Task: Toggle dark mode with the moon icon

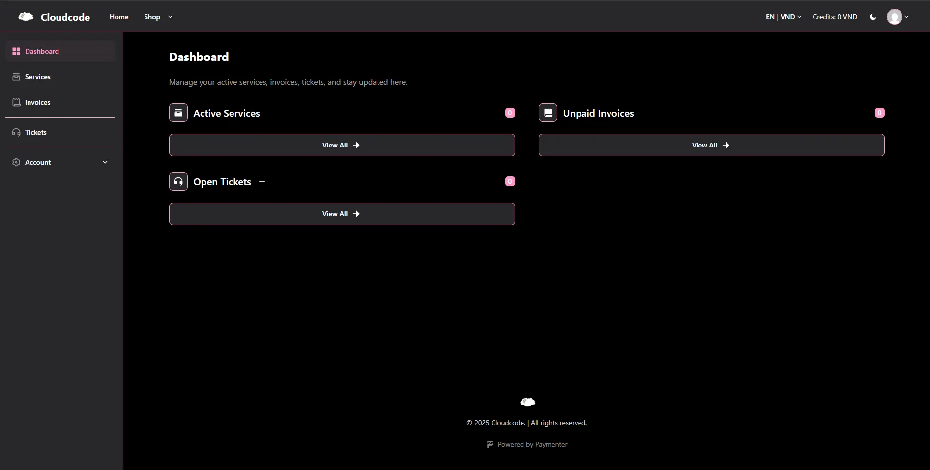Action: click(873, 17)
